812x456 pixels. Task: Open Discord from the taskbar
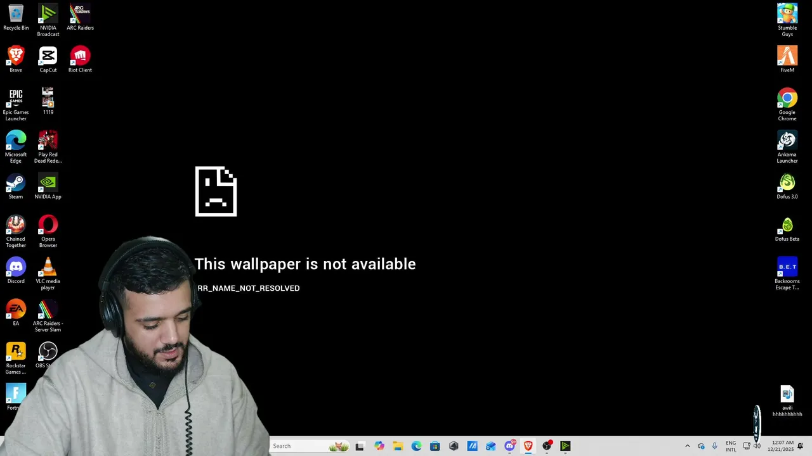click(509, 446)
